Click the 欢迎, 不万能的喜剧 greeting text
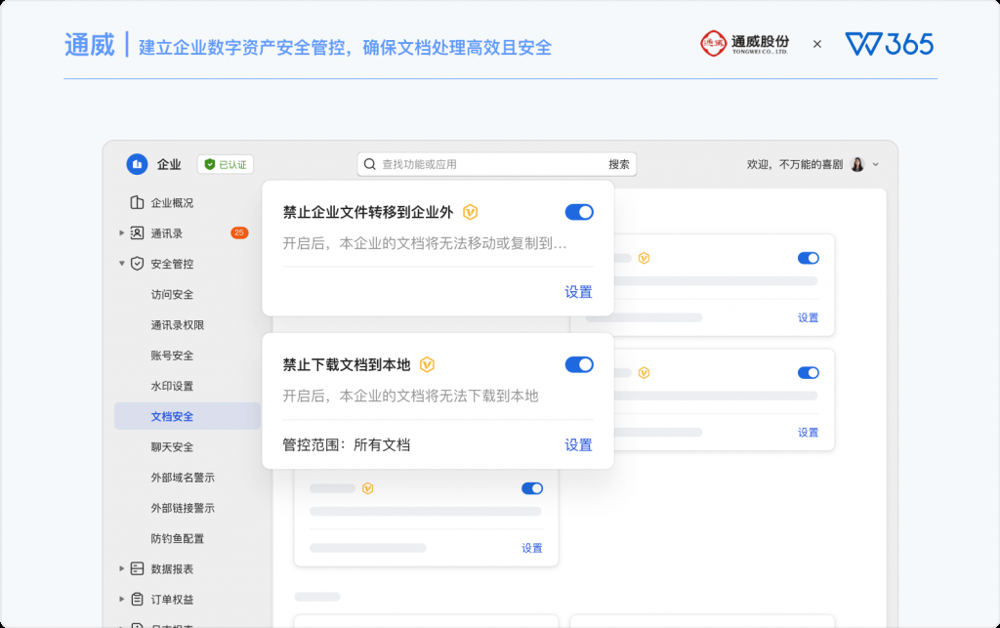Screen dimensions: 1000x628 point(795,164)
